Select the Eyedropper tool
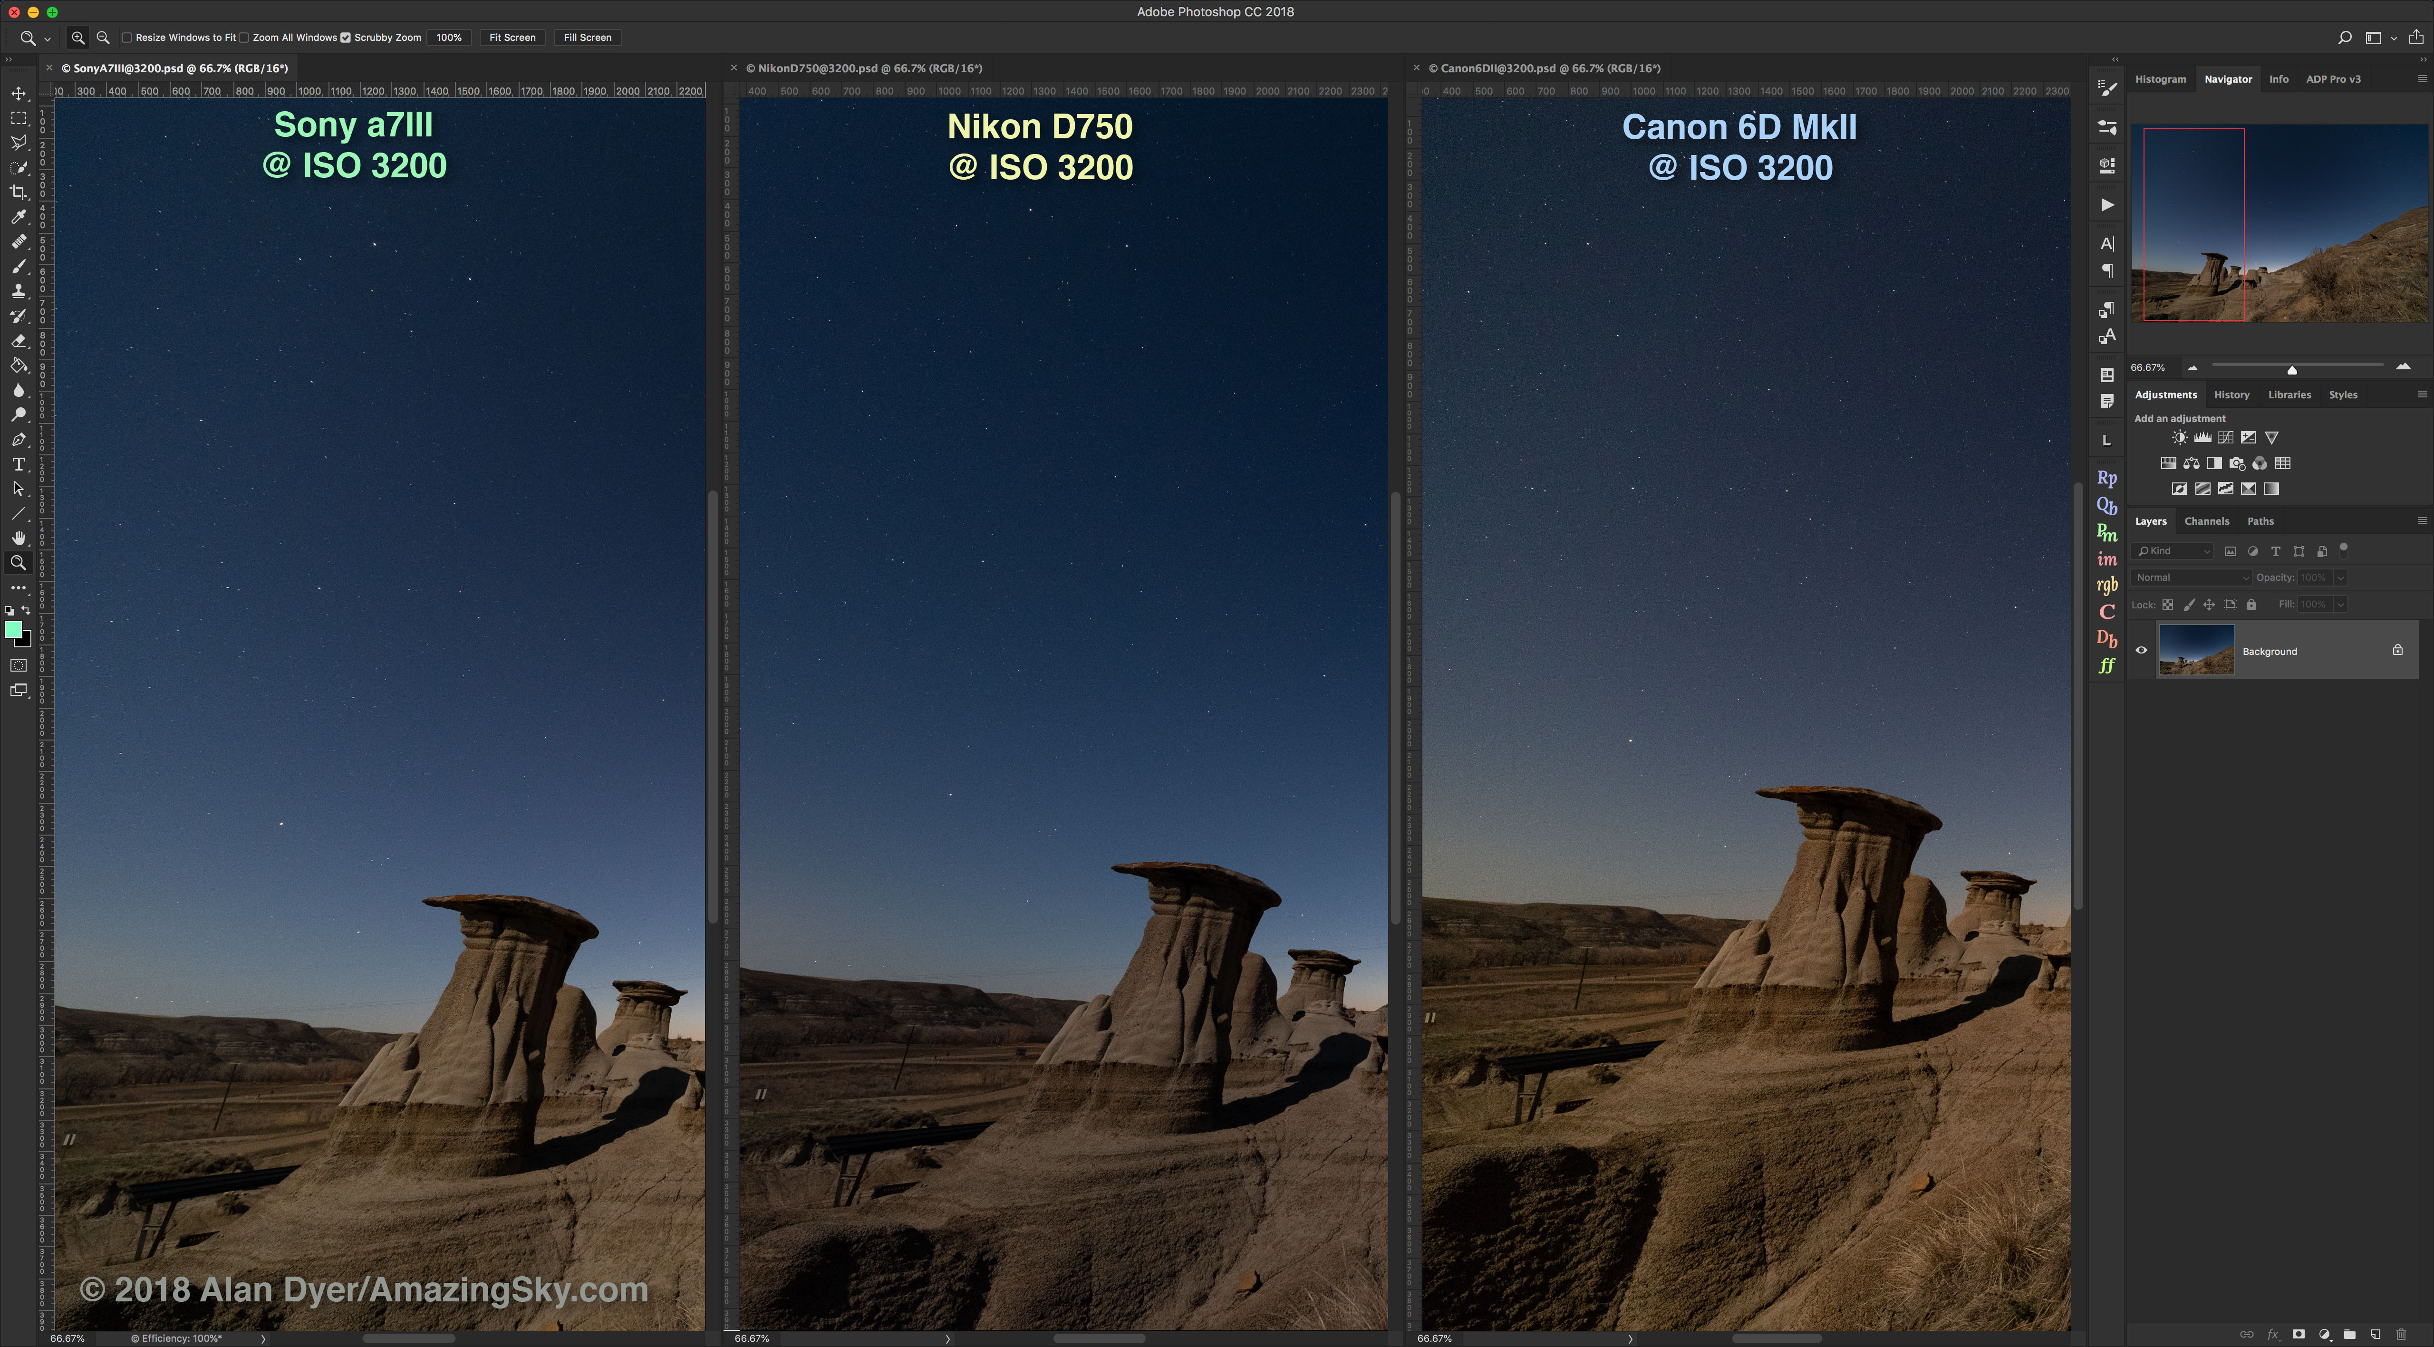The width and height of the screenshot is (2434, 1347). (18, 217)
